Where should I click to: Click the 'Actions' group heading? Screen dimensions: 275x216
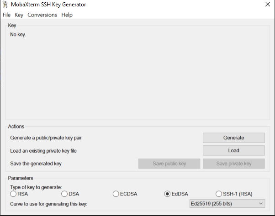(16, 126)
